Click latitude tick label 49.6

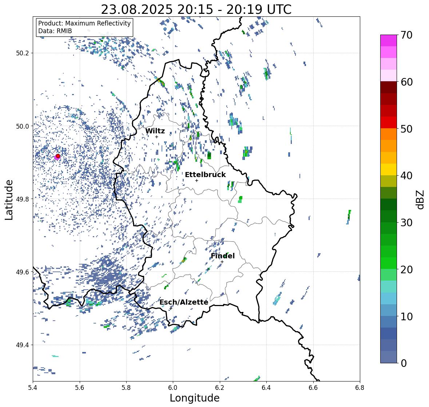tap(23, 272)
